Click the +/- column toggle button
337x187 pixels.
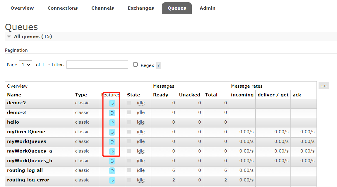[324, 86]
